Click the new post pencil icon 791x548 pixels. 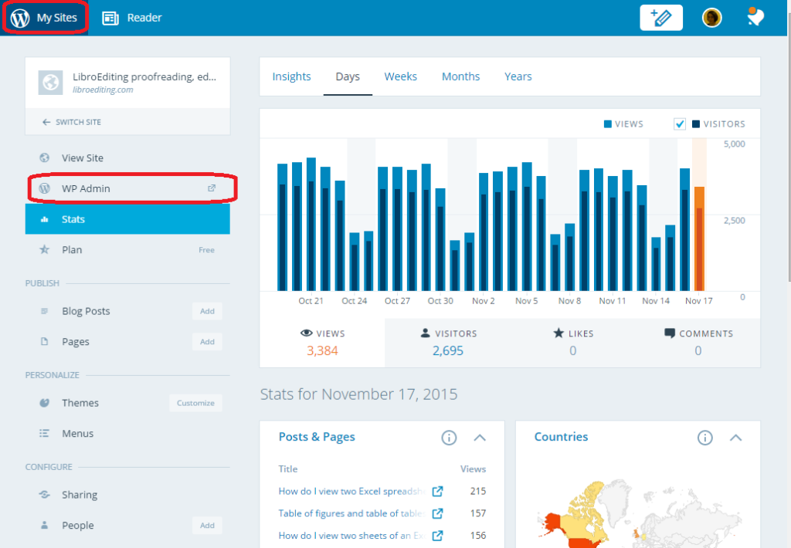(661, 18)
